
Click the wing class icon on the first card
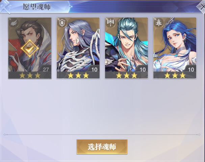pyautogui.click(x=14, y=23)
